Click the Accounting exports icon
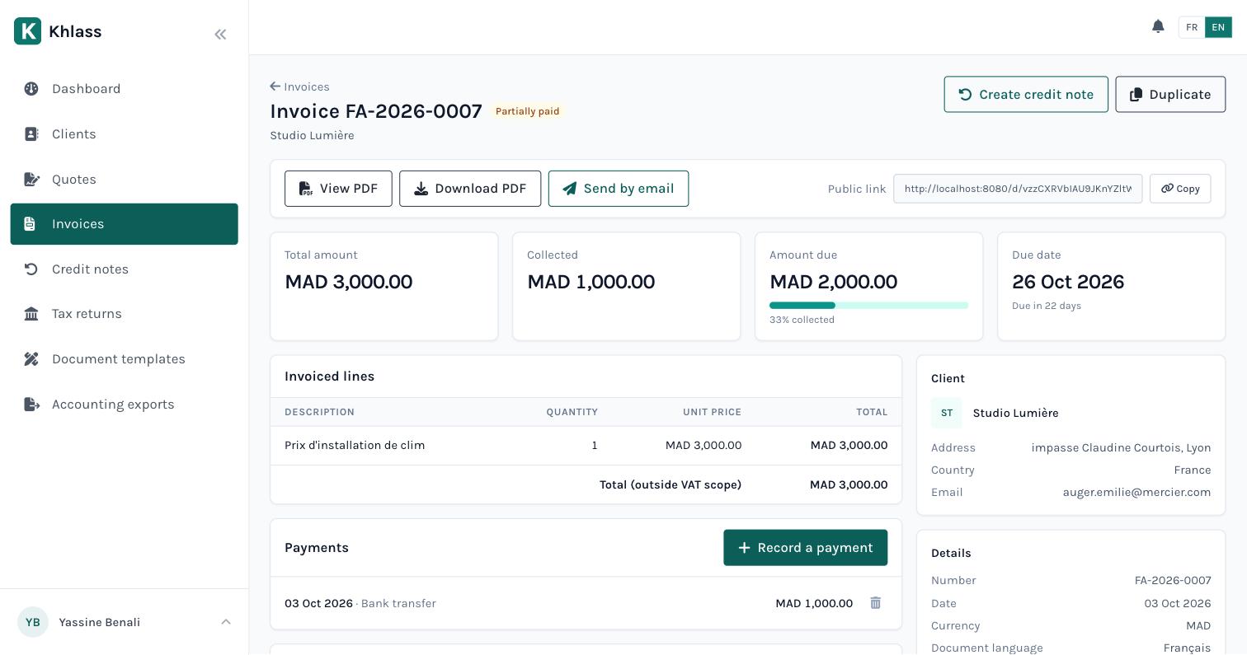This screenshot has height=655, width=1247. (31, 405)
